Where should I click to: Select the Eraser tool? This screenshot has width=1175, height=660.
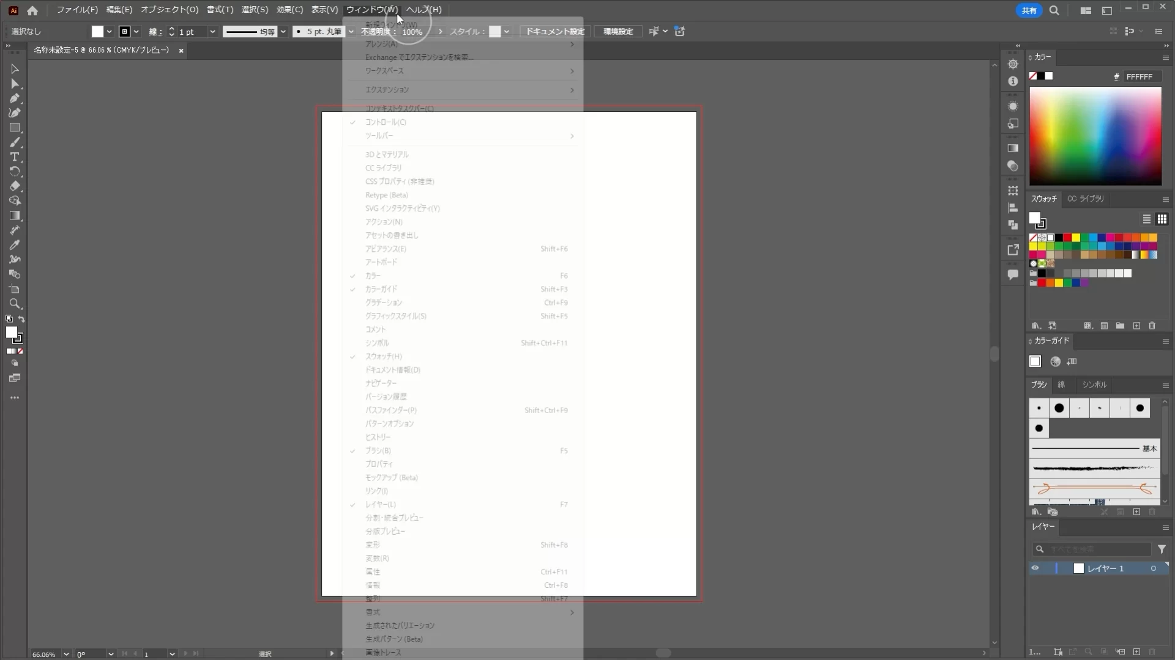point(15,186)
